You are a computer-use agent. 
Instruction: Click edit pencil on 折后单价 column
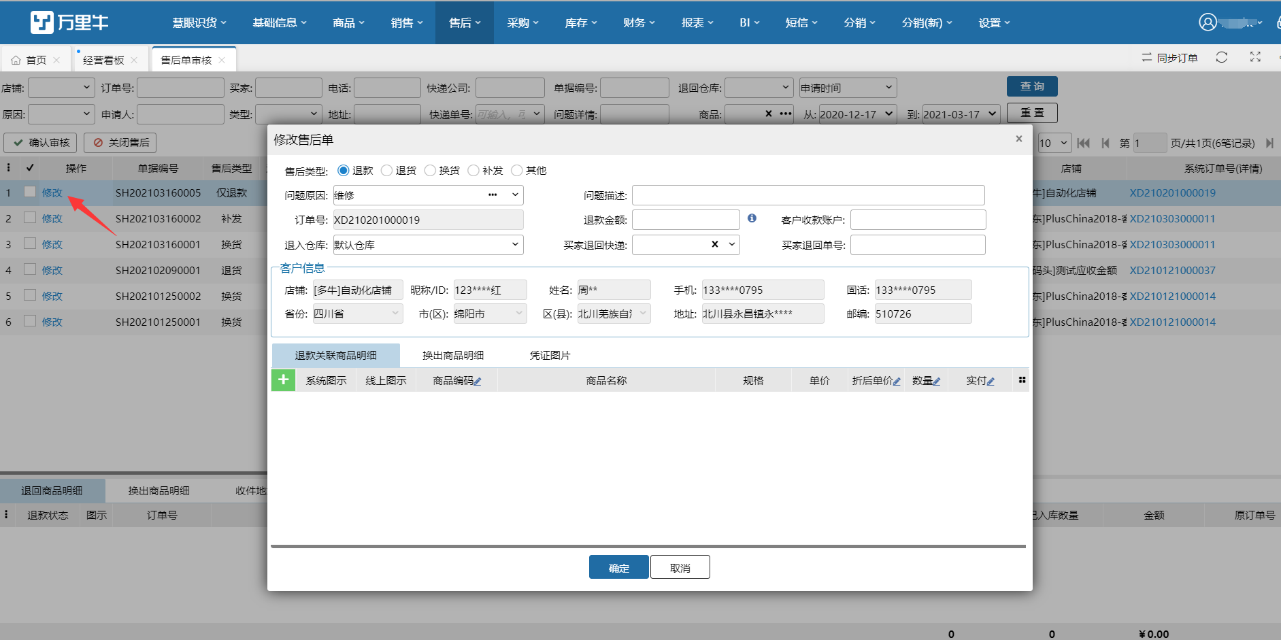897,382
